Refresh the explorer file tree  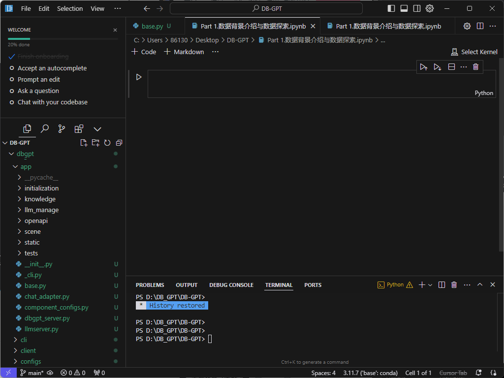click(107, 143)
